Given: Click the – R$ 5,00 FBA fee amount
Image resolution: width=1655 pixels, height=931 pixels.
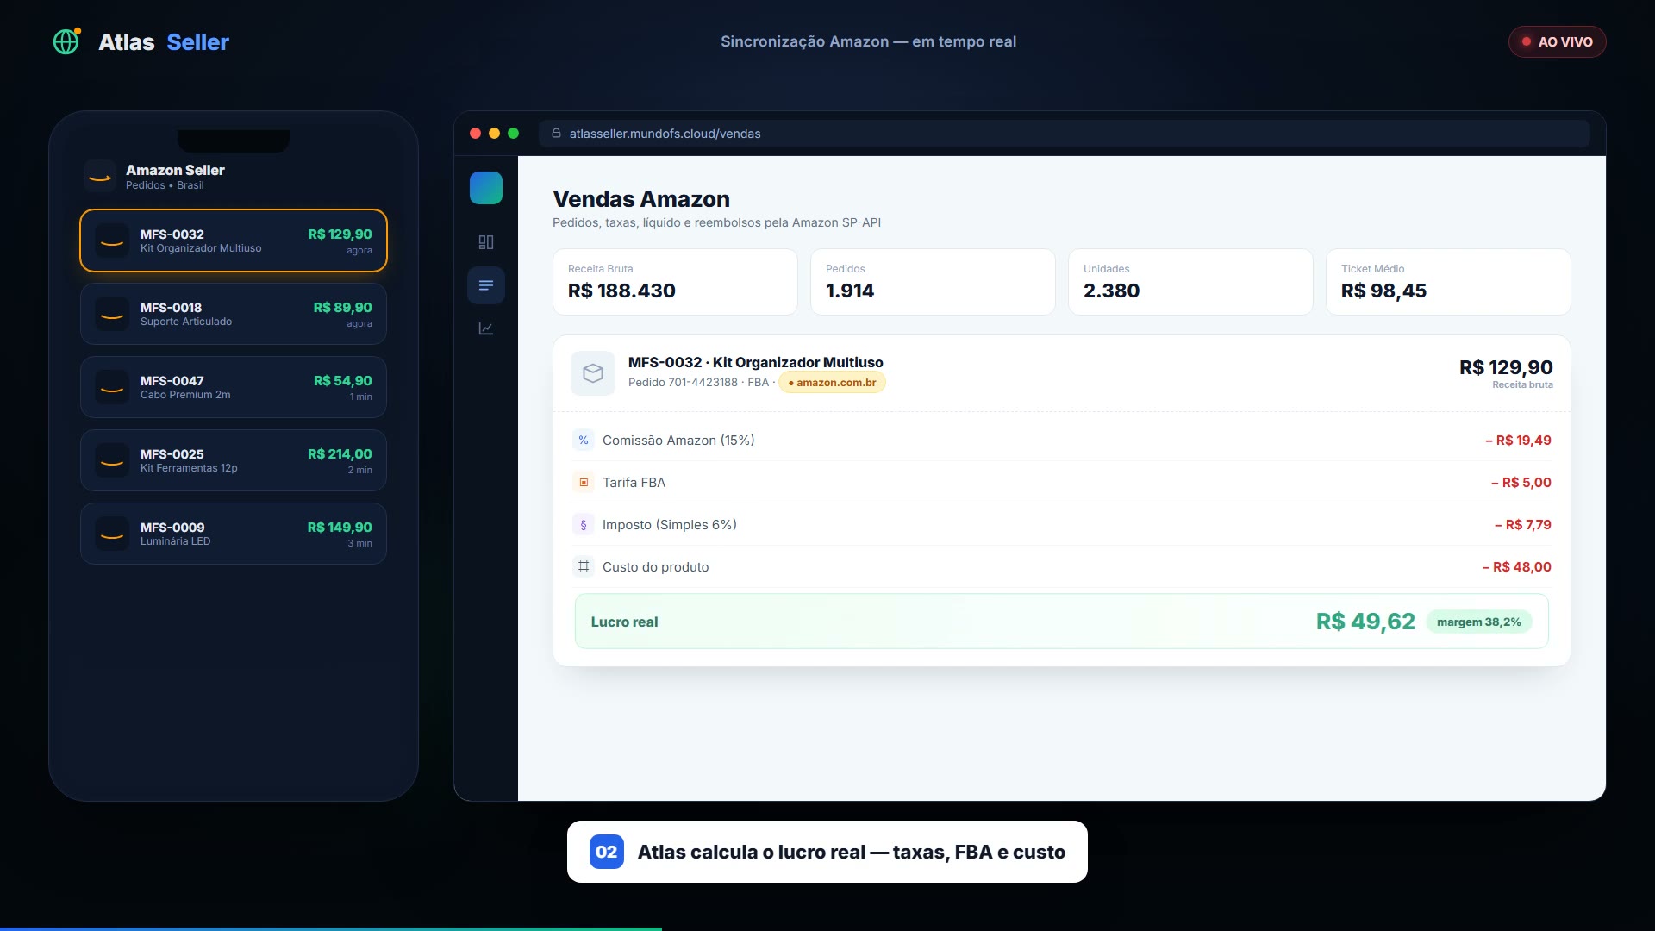Looking at the screenshot, I should click(x=1521, y=483).
